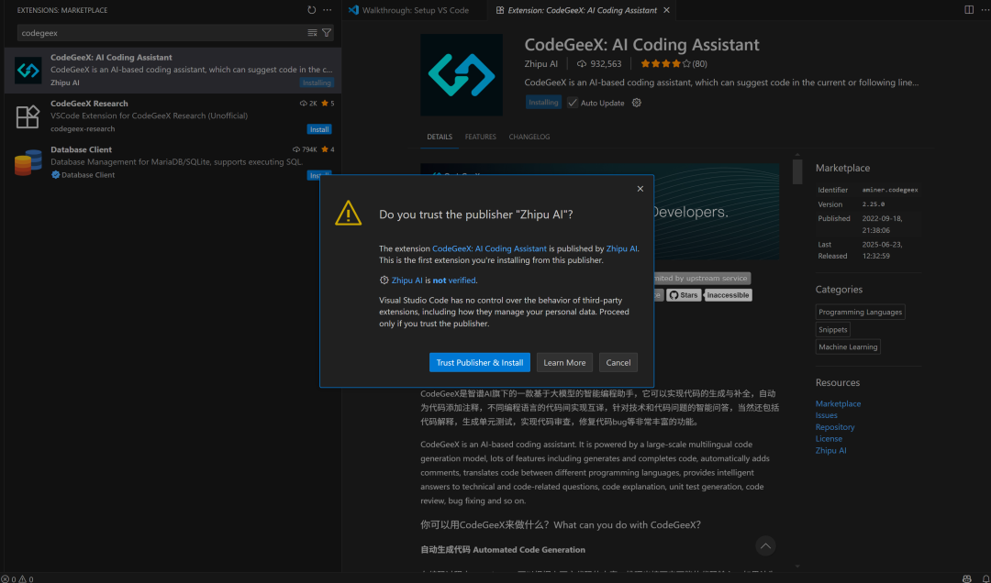
Task: Click the version value 2.25.0
Action: (x=874, y=204)
